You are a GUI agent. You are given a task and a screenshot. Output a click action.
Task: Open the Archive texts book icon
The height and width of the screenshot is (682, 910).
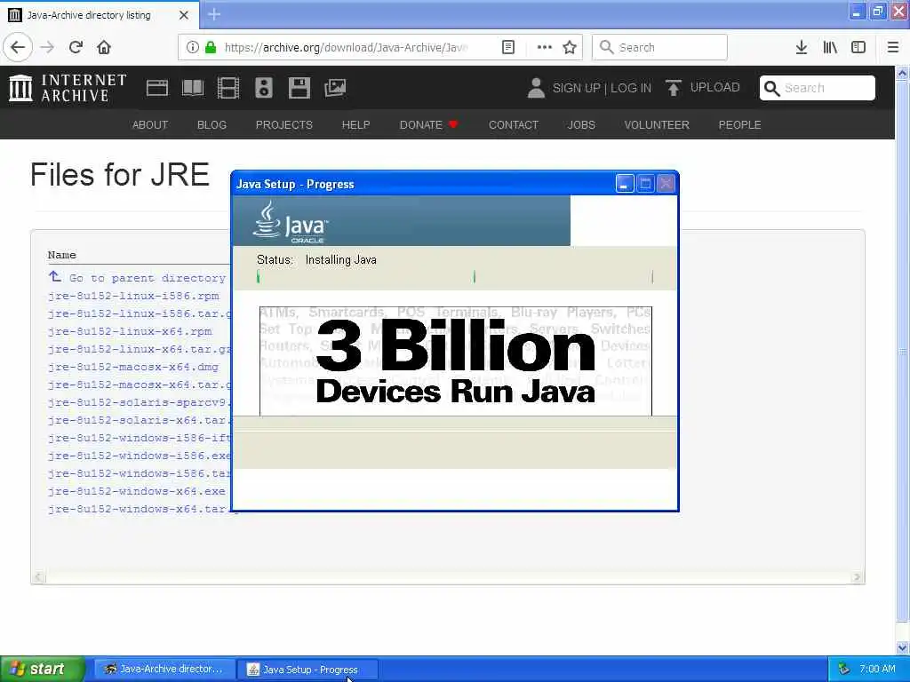[x=193, y=88]
